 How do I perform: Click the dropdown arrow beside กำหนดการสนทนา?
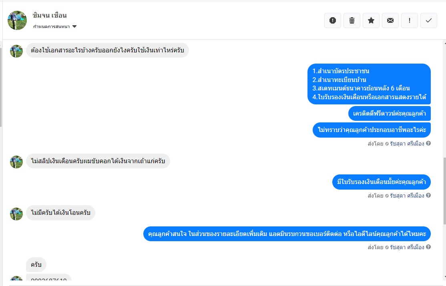(x=74, y=26)
